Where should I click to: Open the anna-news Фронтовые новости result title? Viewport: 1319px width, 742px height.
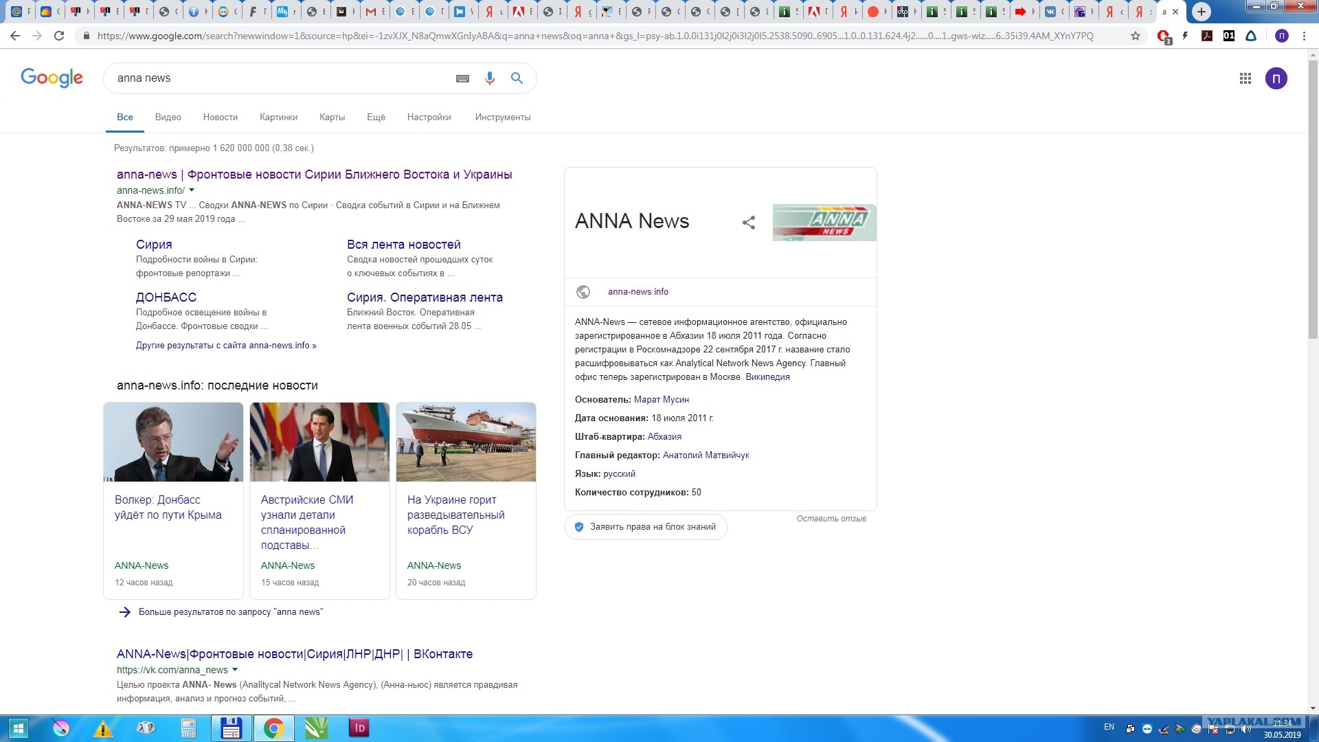tap(315, 175)
